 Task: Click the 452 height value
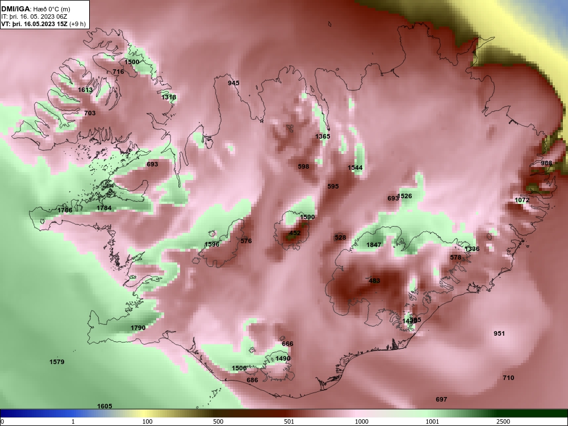(x=295, y=233)
